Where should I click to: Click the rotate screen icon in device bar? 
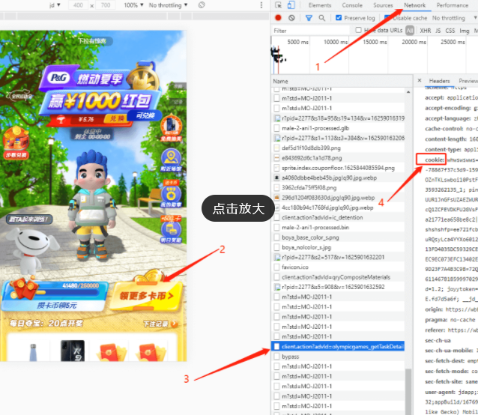click(x=202, y=5)
